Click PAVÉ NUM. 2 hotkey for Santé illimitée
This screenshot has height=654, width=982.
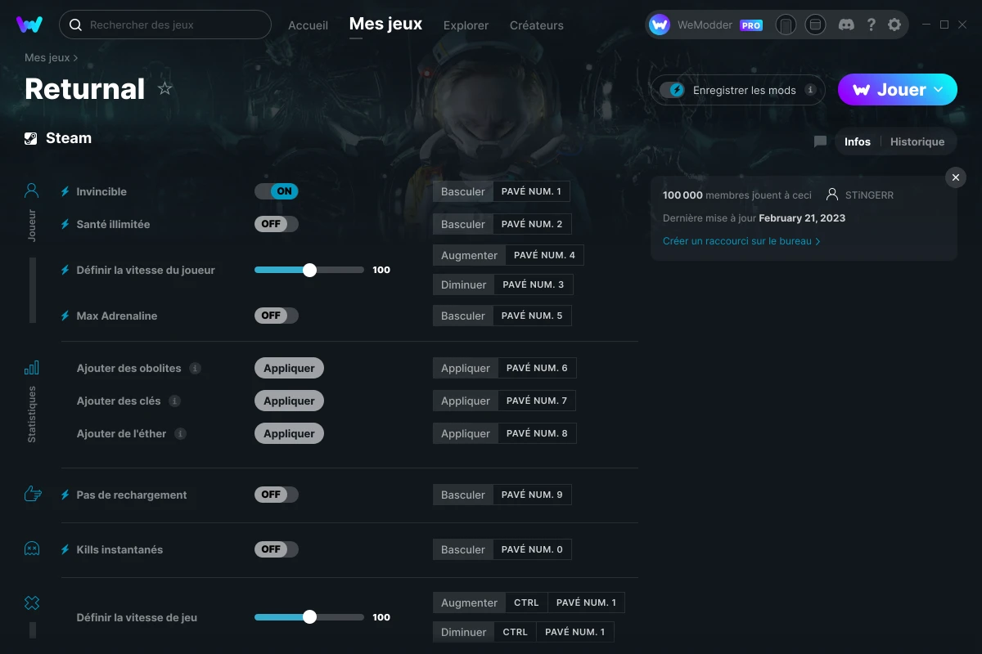pos(532,224)
